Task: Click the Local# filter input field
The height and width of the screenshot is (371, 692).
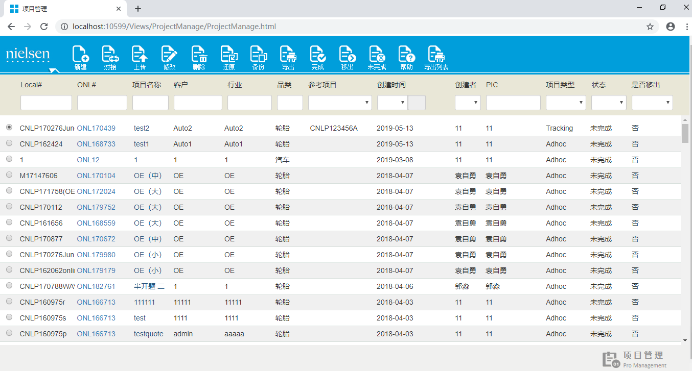Action: (x=46, y=103)
